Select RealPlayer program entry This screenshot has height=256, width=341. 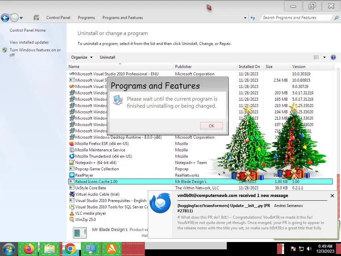coord(84,175)
